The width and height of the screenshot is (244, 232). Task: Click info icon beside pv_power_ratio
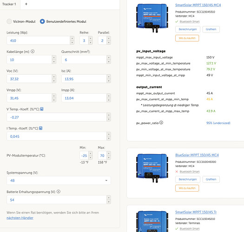point(161,122)
